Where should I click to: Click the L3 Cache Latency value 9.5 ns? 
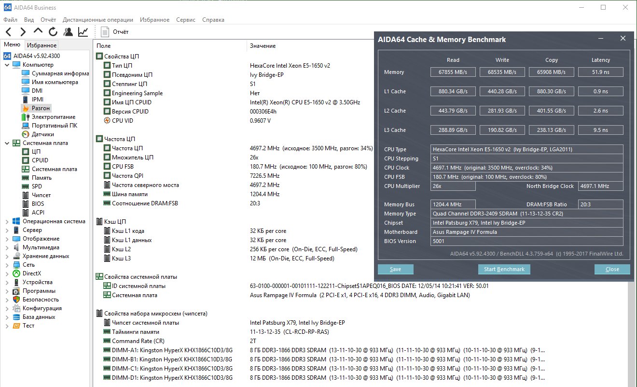coord(601,130)
